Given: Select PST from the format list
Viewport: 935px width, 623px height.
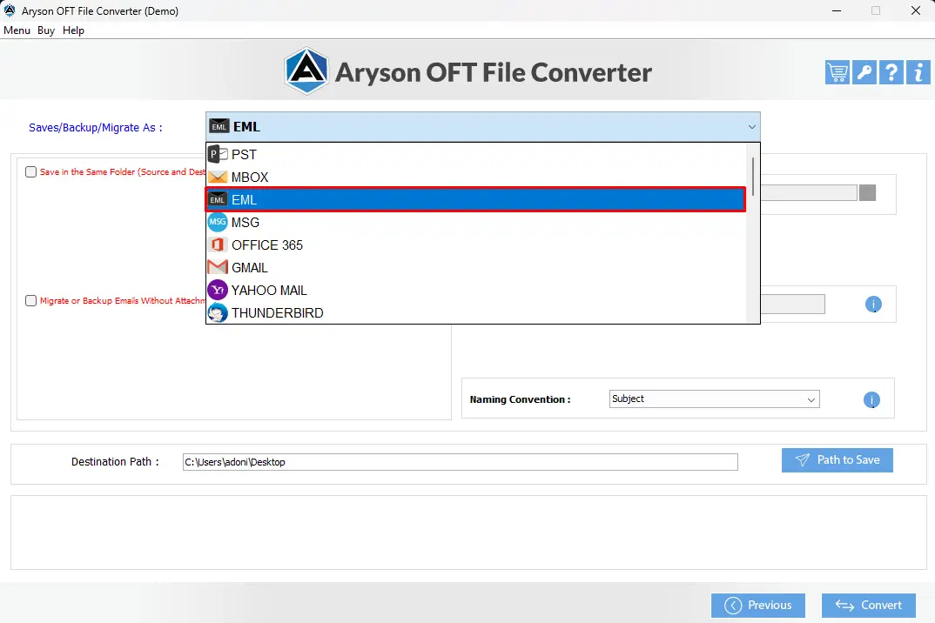Looking at the screenshot, I should (476, 154).
